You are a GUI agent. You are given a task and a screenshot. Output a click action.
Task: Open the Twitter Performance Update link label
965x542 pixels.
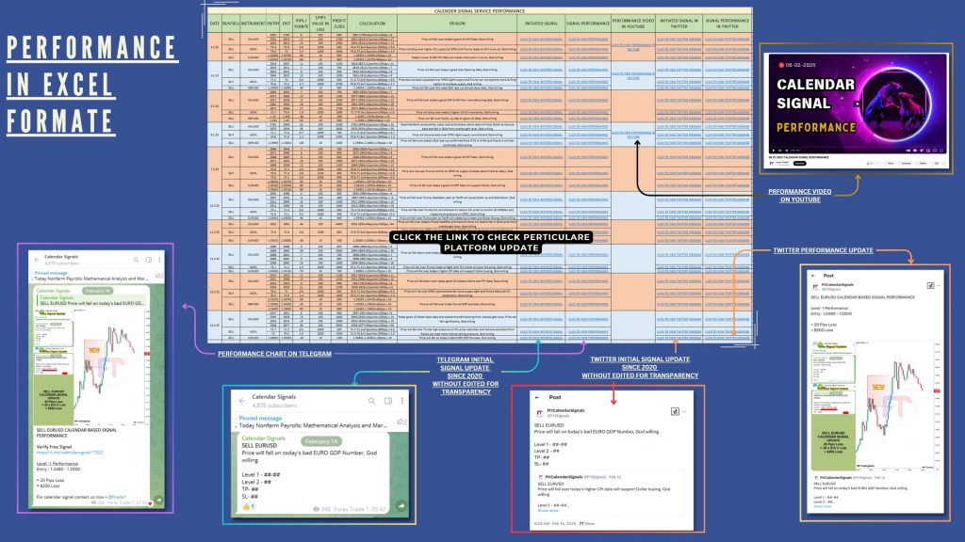point(823,250)
